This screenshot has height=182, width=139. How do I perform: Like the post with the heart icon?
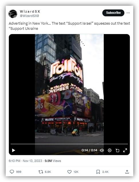[x=69, y=172]
